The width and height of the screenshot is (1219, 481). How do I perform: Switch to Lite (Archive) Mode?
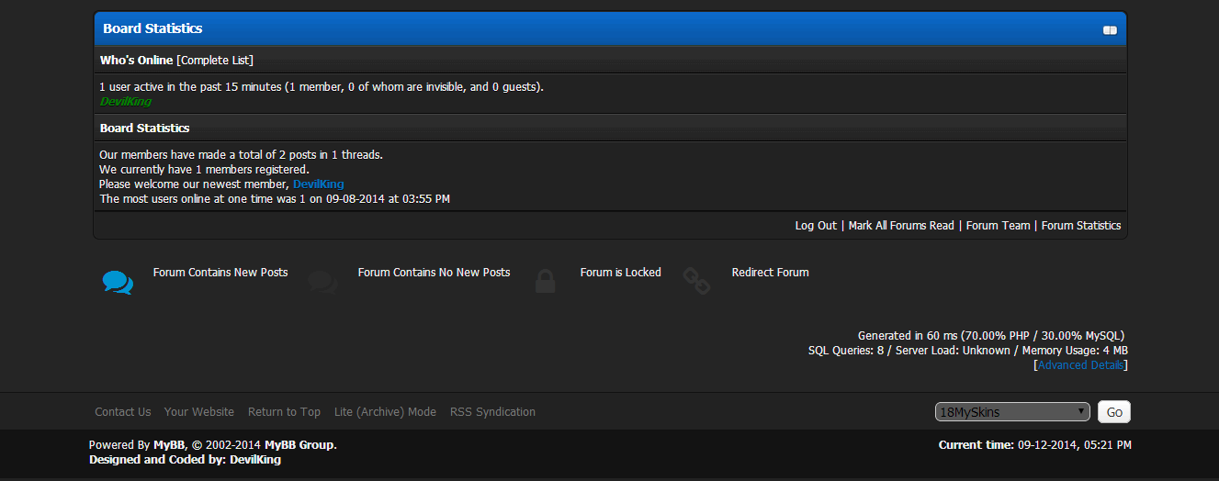point(385,412)
